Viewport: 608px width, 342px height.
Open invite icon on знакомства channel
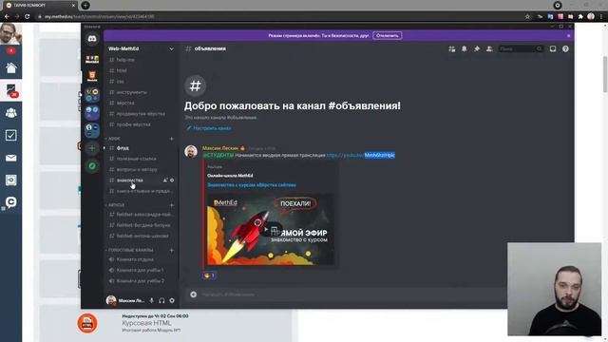click(165, 180)
